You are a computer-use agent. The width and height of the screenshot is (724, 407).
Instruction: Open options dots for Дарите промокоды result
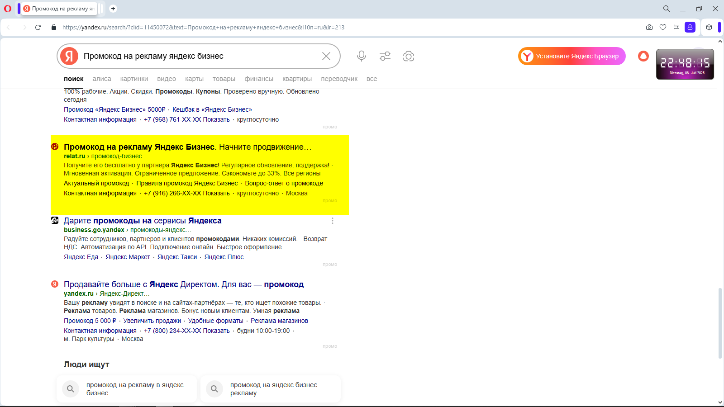coord(333,221)
